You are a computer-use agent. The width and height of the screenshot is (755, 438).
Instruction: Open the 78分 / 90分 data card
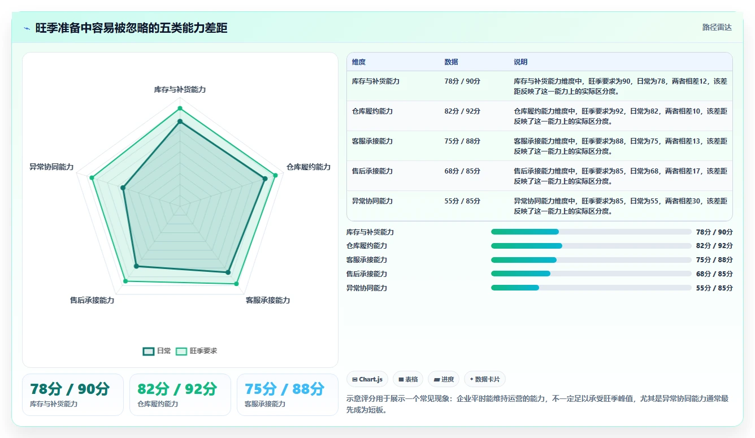(x=73, y=394)
